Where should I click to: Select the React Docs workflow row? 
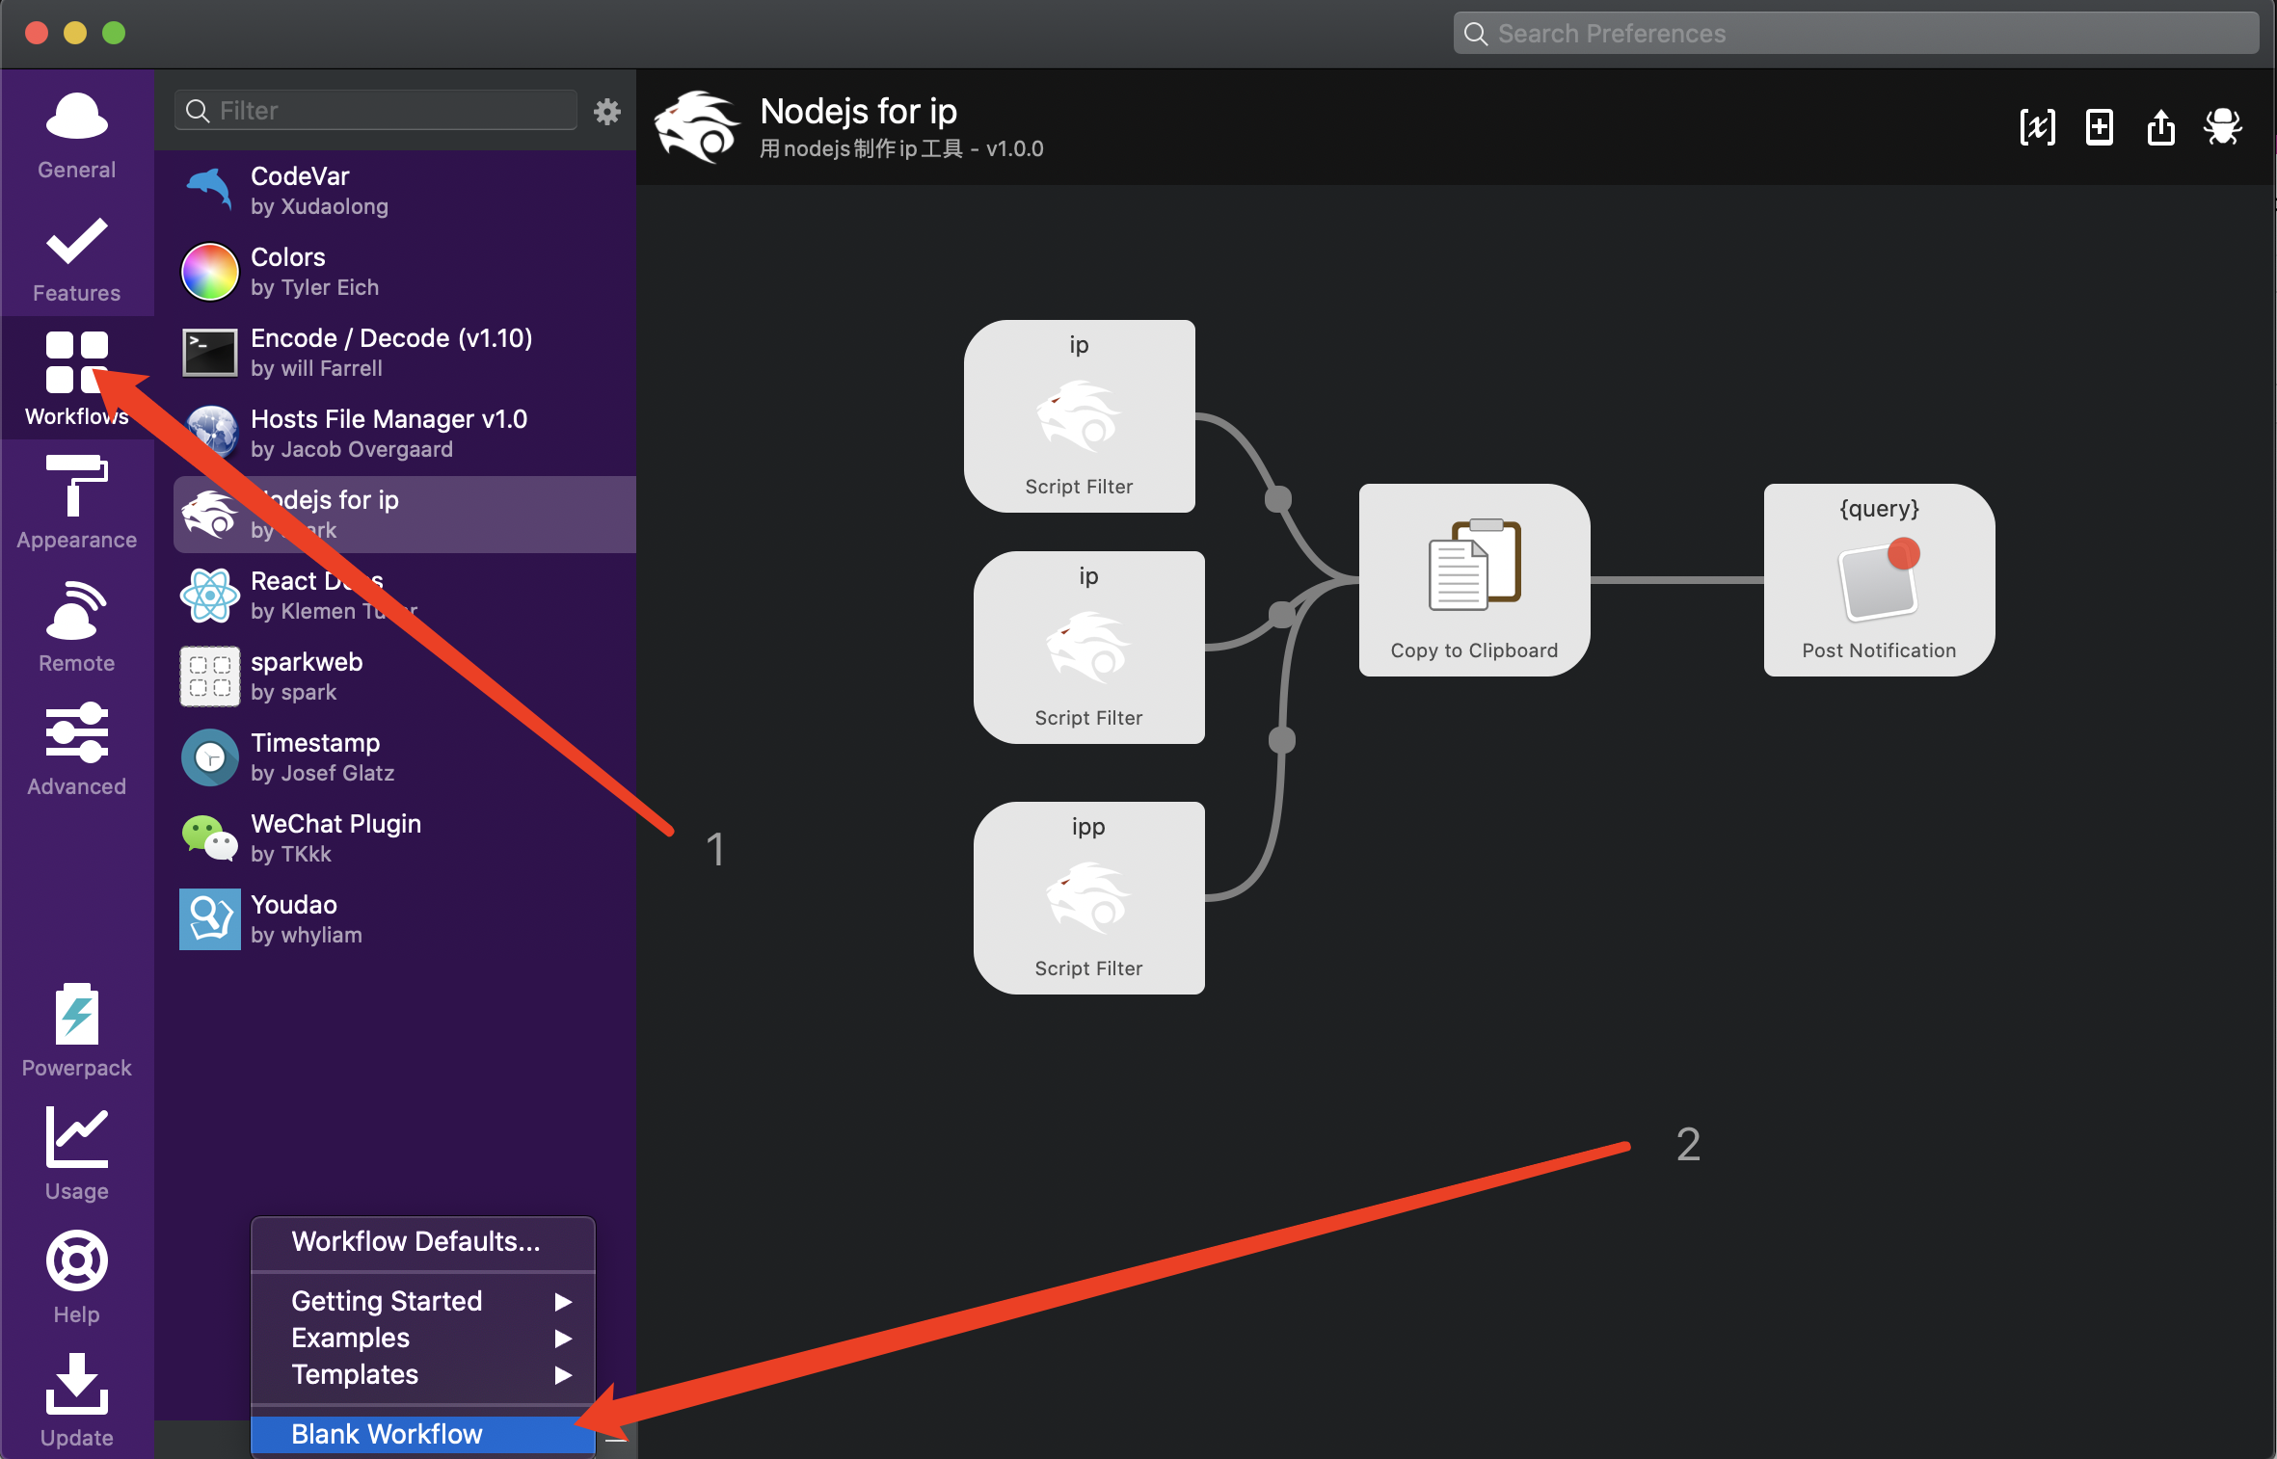point(405,596)
